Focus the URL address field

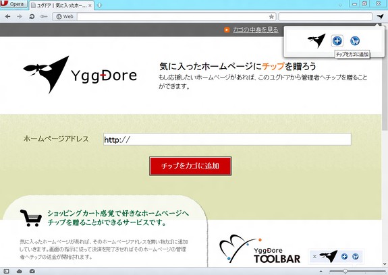173,17
